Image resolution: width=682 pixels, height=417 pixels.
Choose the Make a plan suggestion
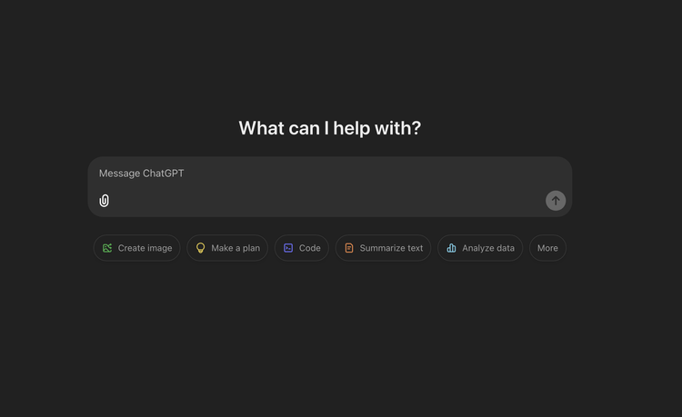pos(227,248)
